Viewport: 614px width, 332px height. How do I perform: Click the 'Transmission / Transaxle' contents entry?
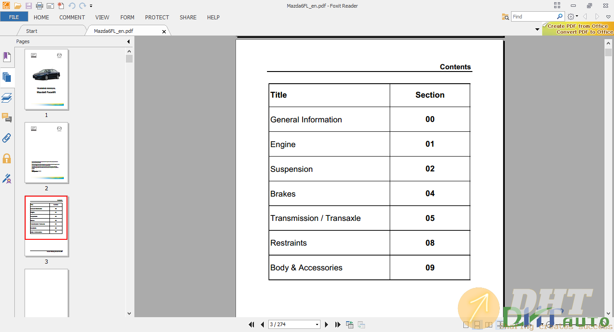[316, 218]
